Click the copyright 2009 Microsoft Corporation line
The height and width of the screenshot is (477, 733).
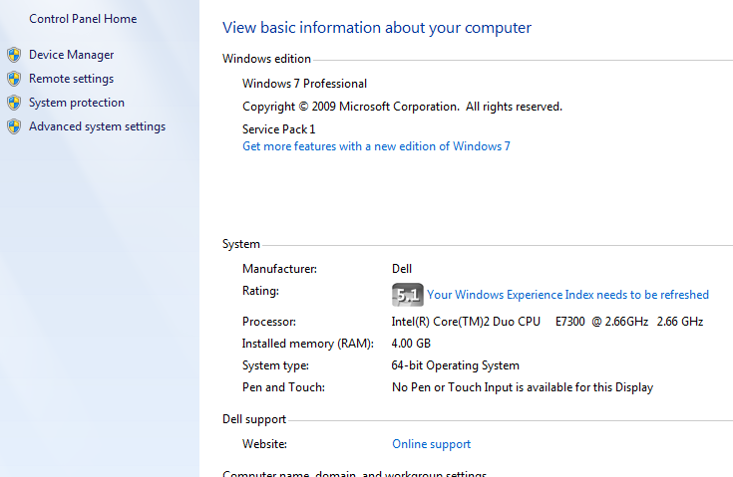pos(402,107)
